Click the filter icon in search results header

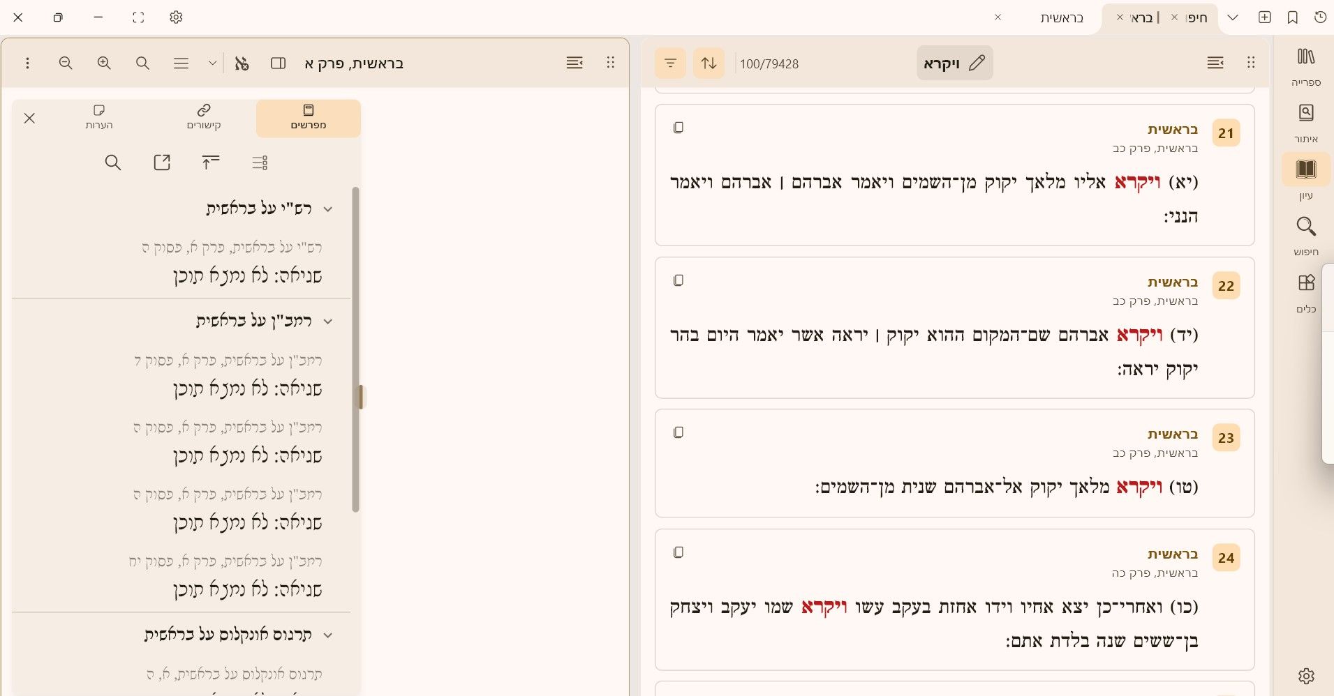point(670,63)
